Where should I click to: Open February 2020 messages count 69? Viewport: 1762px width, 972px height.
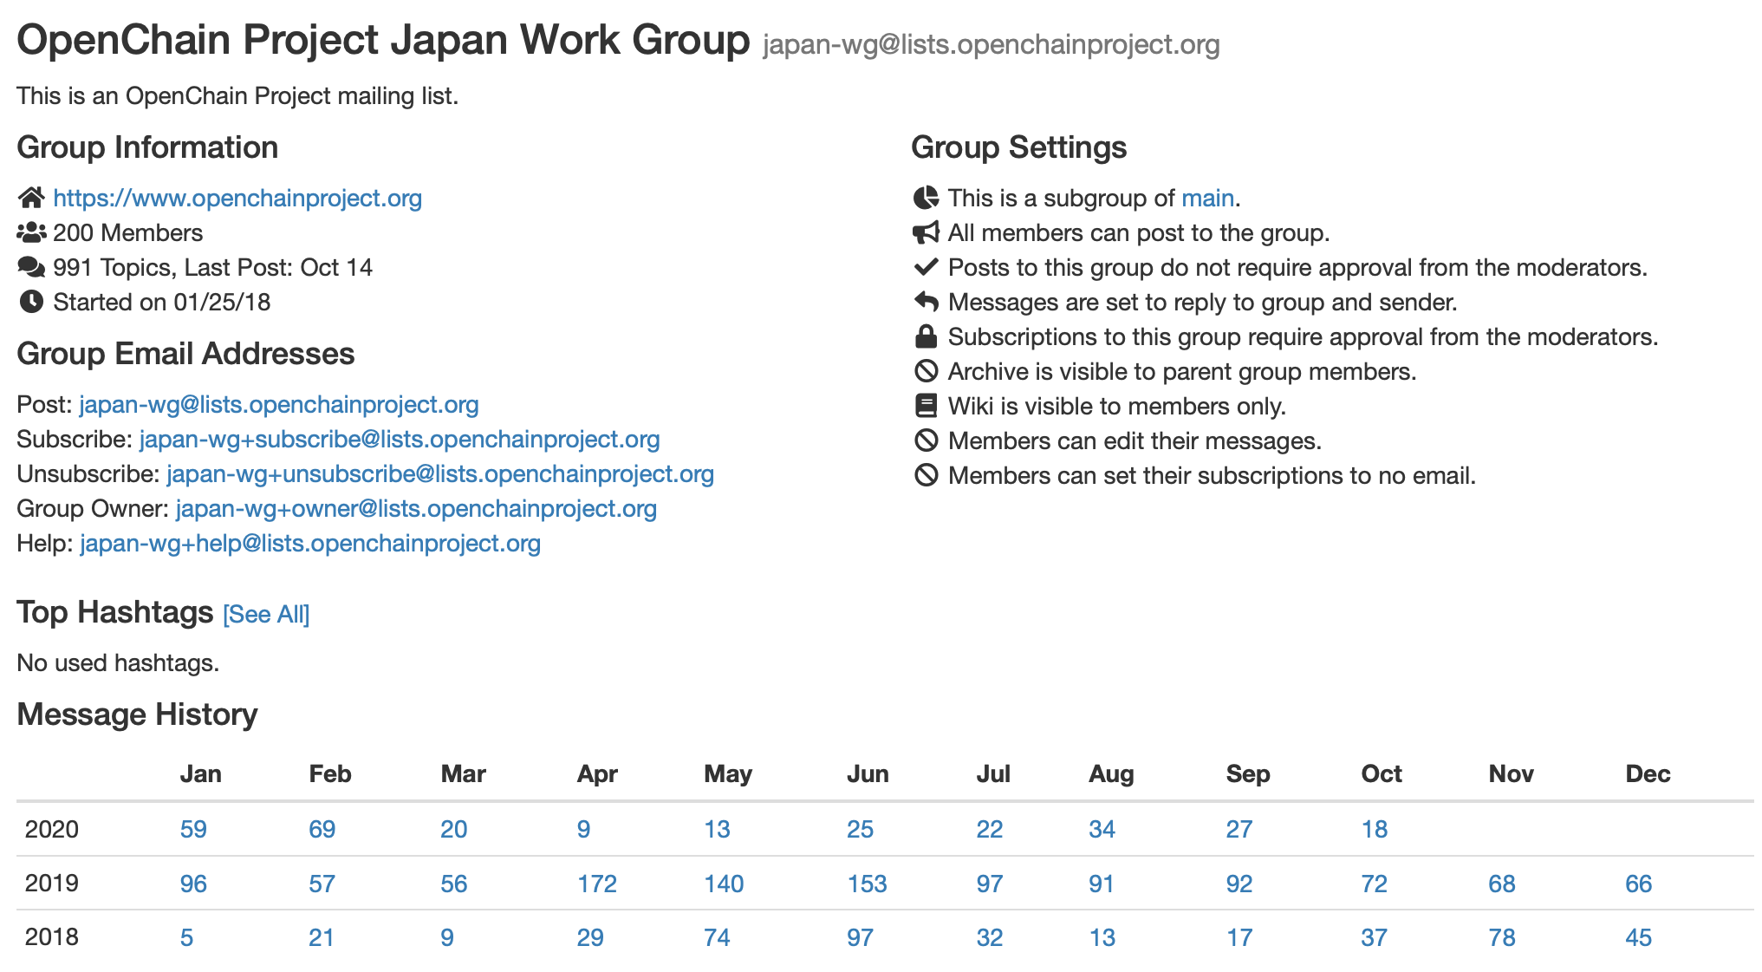tap(322, 830)
